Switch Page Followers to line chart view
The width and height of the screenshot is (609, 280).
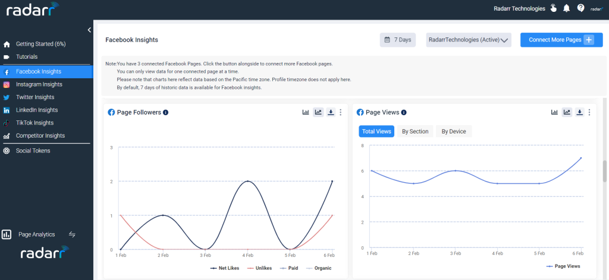(x=318, y=112)
